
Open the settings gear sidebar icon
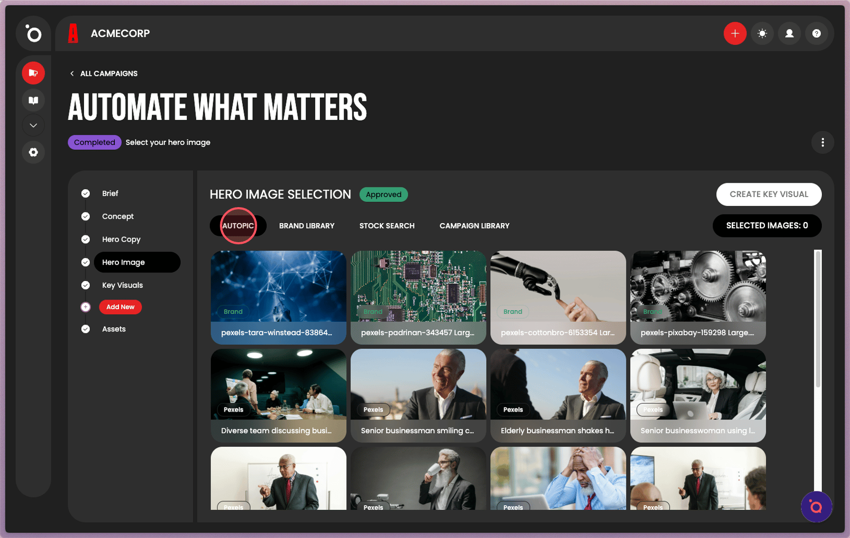coord(33,152)
